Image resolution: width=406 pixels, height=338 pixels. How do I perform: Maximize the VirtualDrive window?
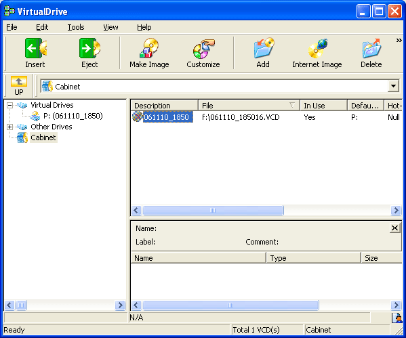click(379, 11)
